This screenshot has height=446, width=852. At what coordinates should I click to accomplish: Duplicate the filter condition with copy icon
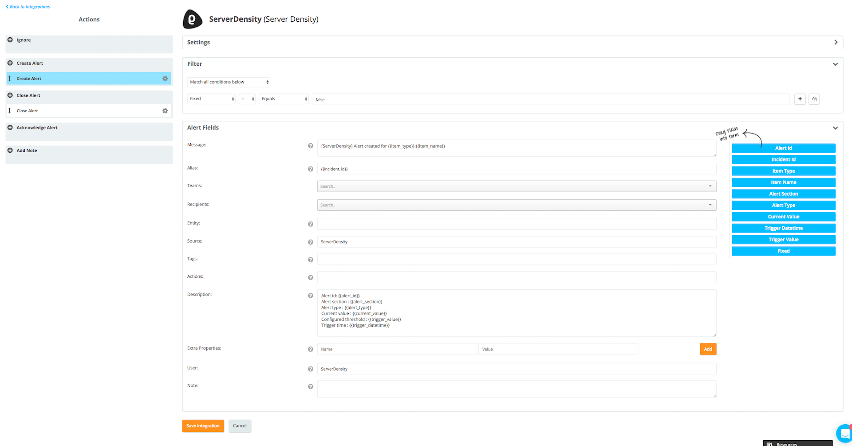[x=814, y=99]
